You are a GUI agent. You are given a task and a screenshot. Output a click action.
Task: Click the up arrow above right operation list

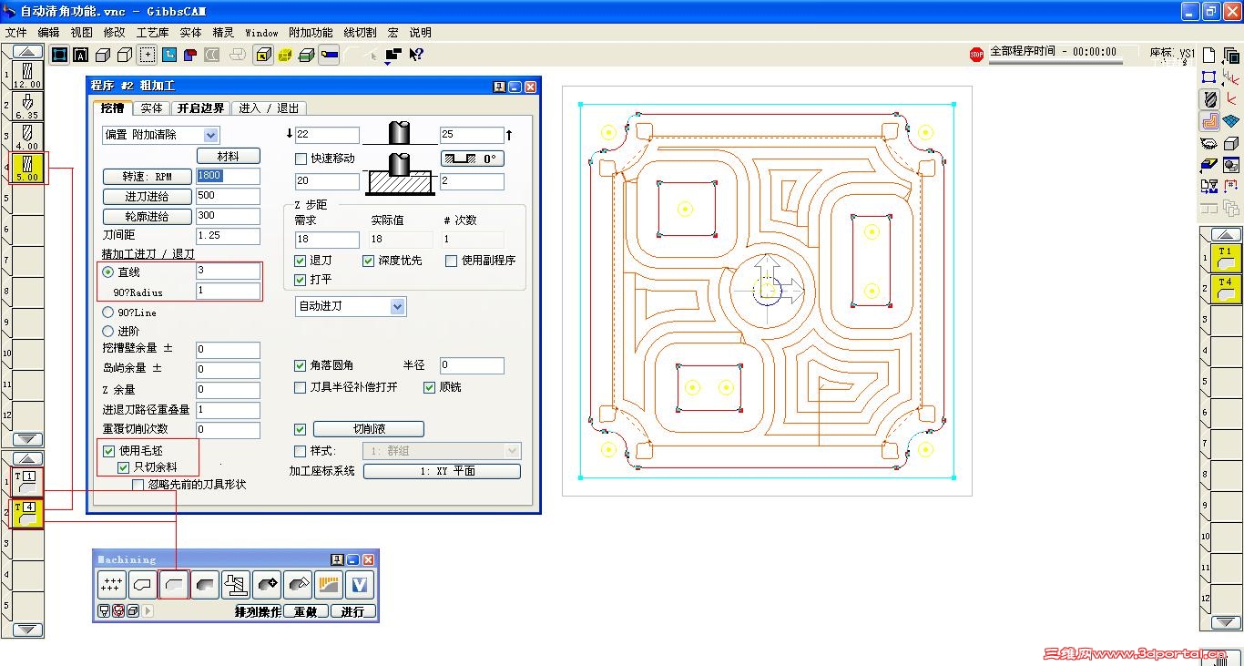(1225, 235)
